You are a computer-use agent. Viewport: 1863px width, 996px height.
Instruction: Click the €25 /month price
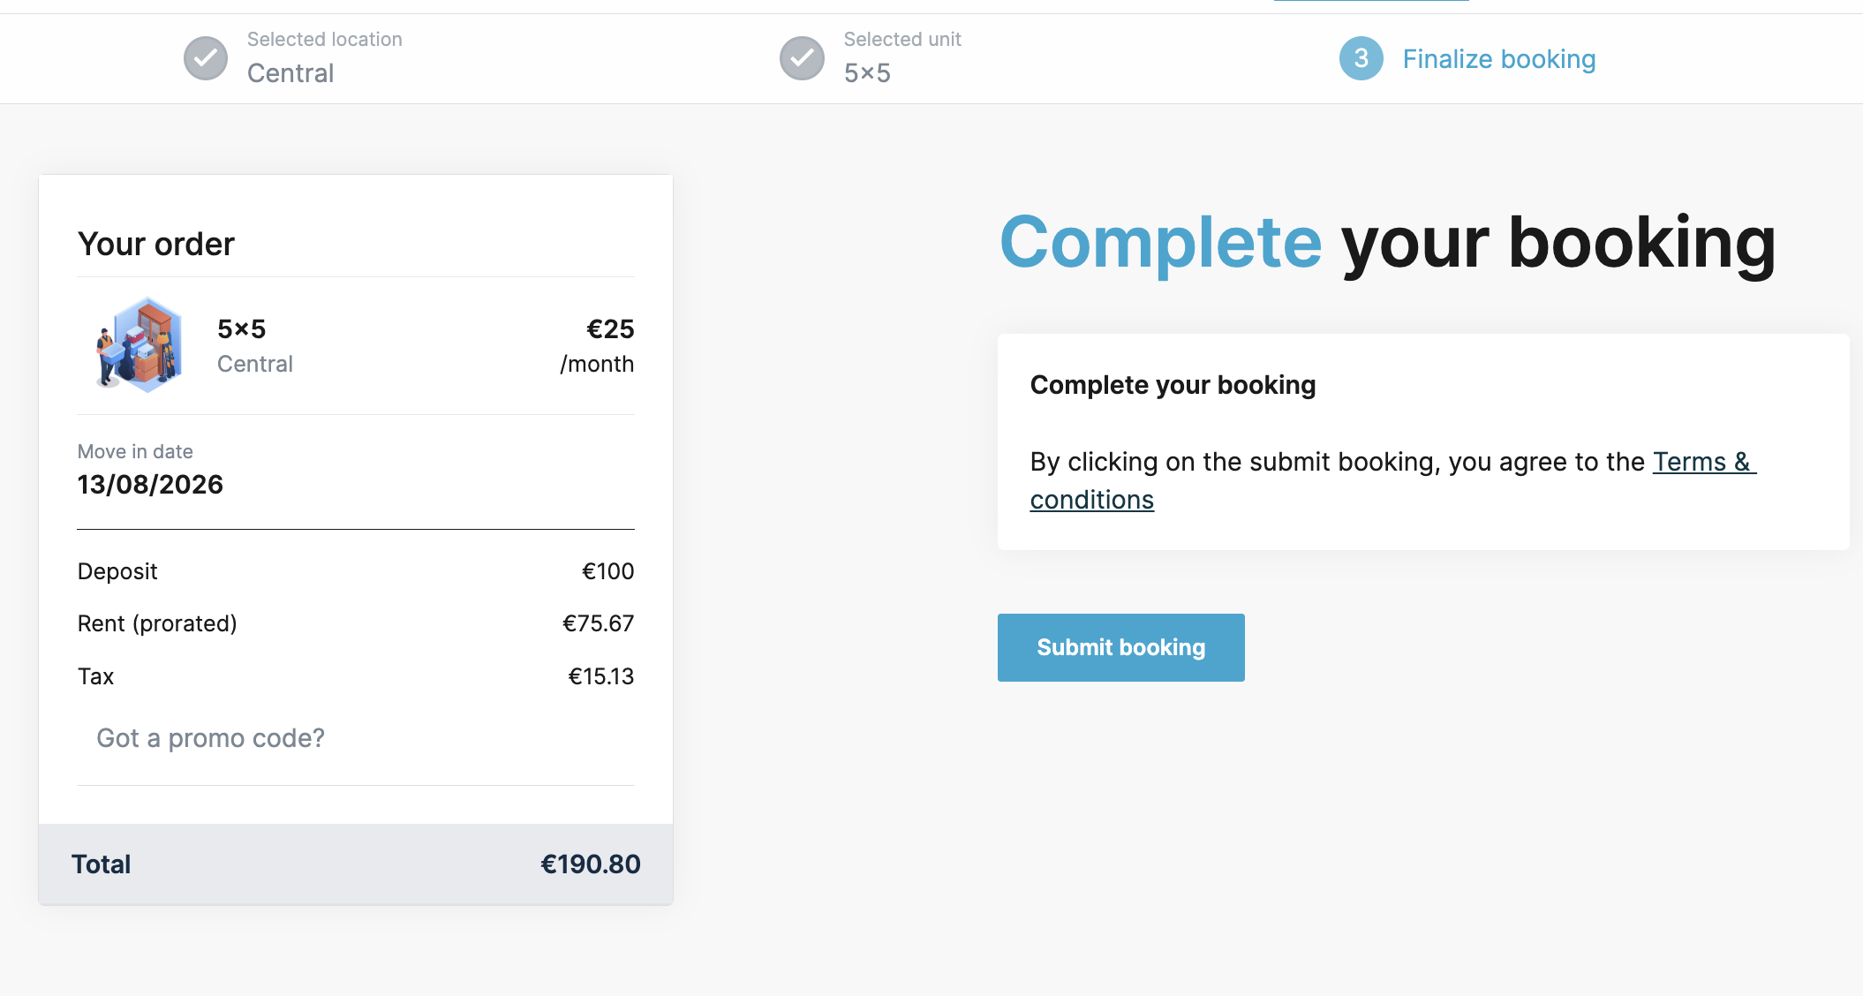[598, 345]
